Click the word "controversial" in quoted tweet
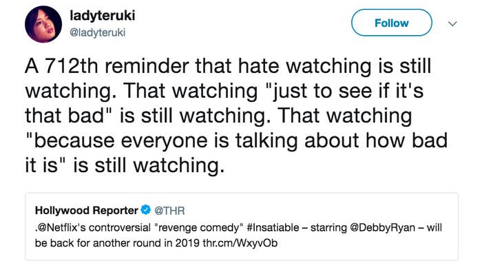Screen dimensions: 482x270 point(120,227)
